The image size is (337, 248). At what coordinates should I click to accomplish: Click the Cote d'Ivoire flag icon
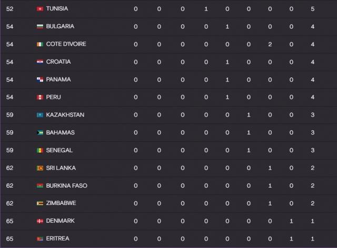[39, 44]
